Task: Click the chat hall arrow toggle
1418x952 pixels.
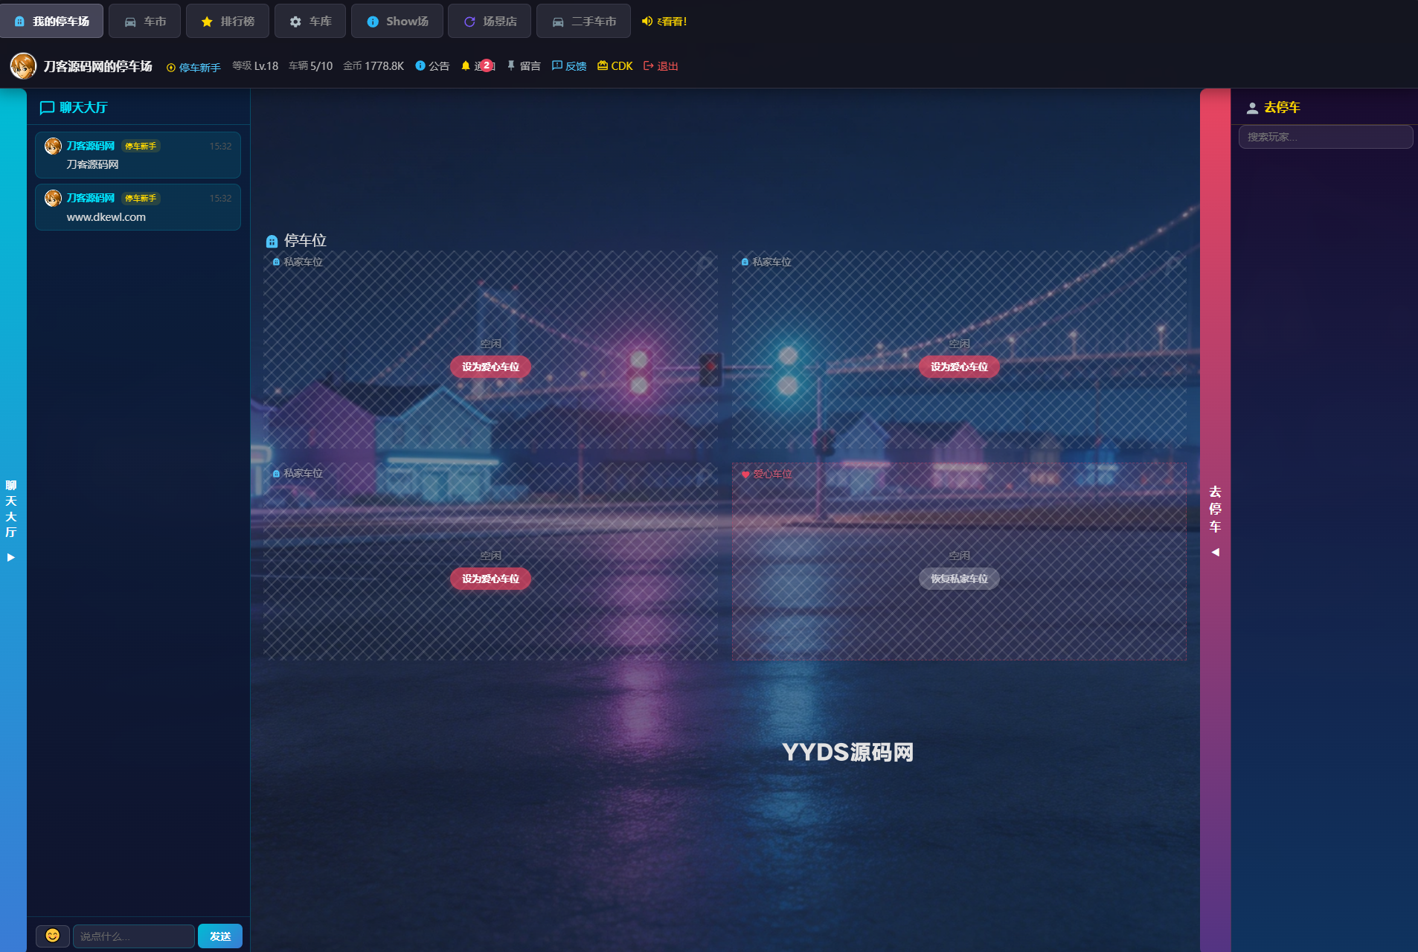Action: coord(11,557)
